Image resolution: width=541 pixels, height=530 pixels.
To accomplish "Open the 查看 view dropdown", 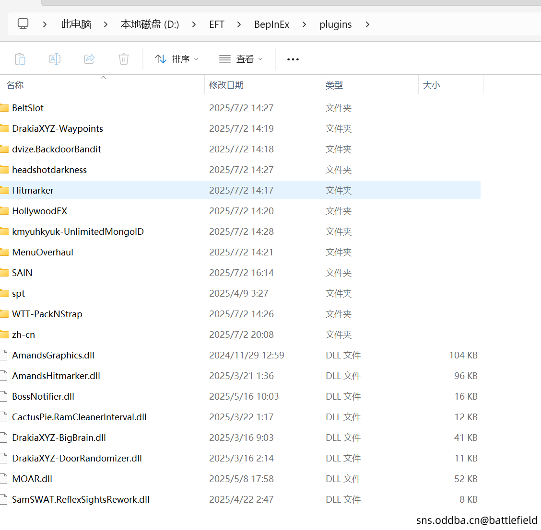I will point(241,59).
